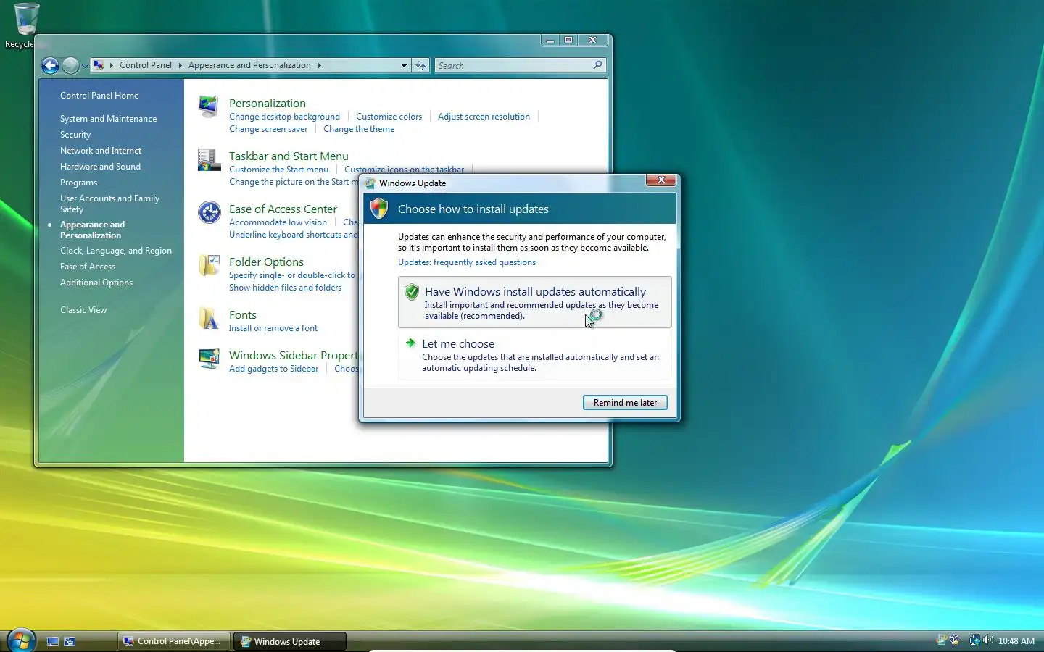Expand the arrow before Control Panel breadcrumb
The height and width of the screenshot is (652, 1044).
tap(111, 65)
